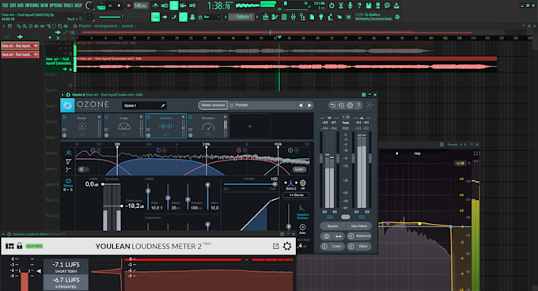Open the FILE menu in FL Studio
Image resolution: width=538 pixels, height=291 pixels.
5,6
